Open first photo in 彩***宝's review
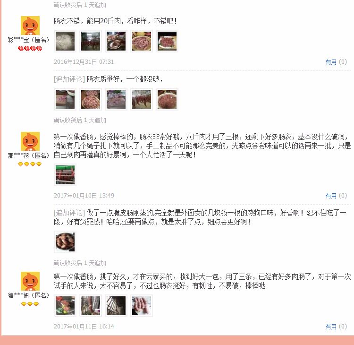This screenshot has width=354, height=345. pyautogui.click(x=65, y=41)
